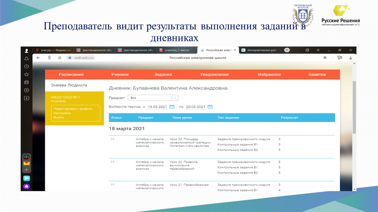Launch the Alice assistant purple icon
378x212 pixels.
pos(26,186)
